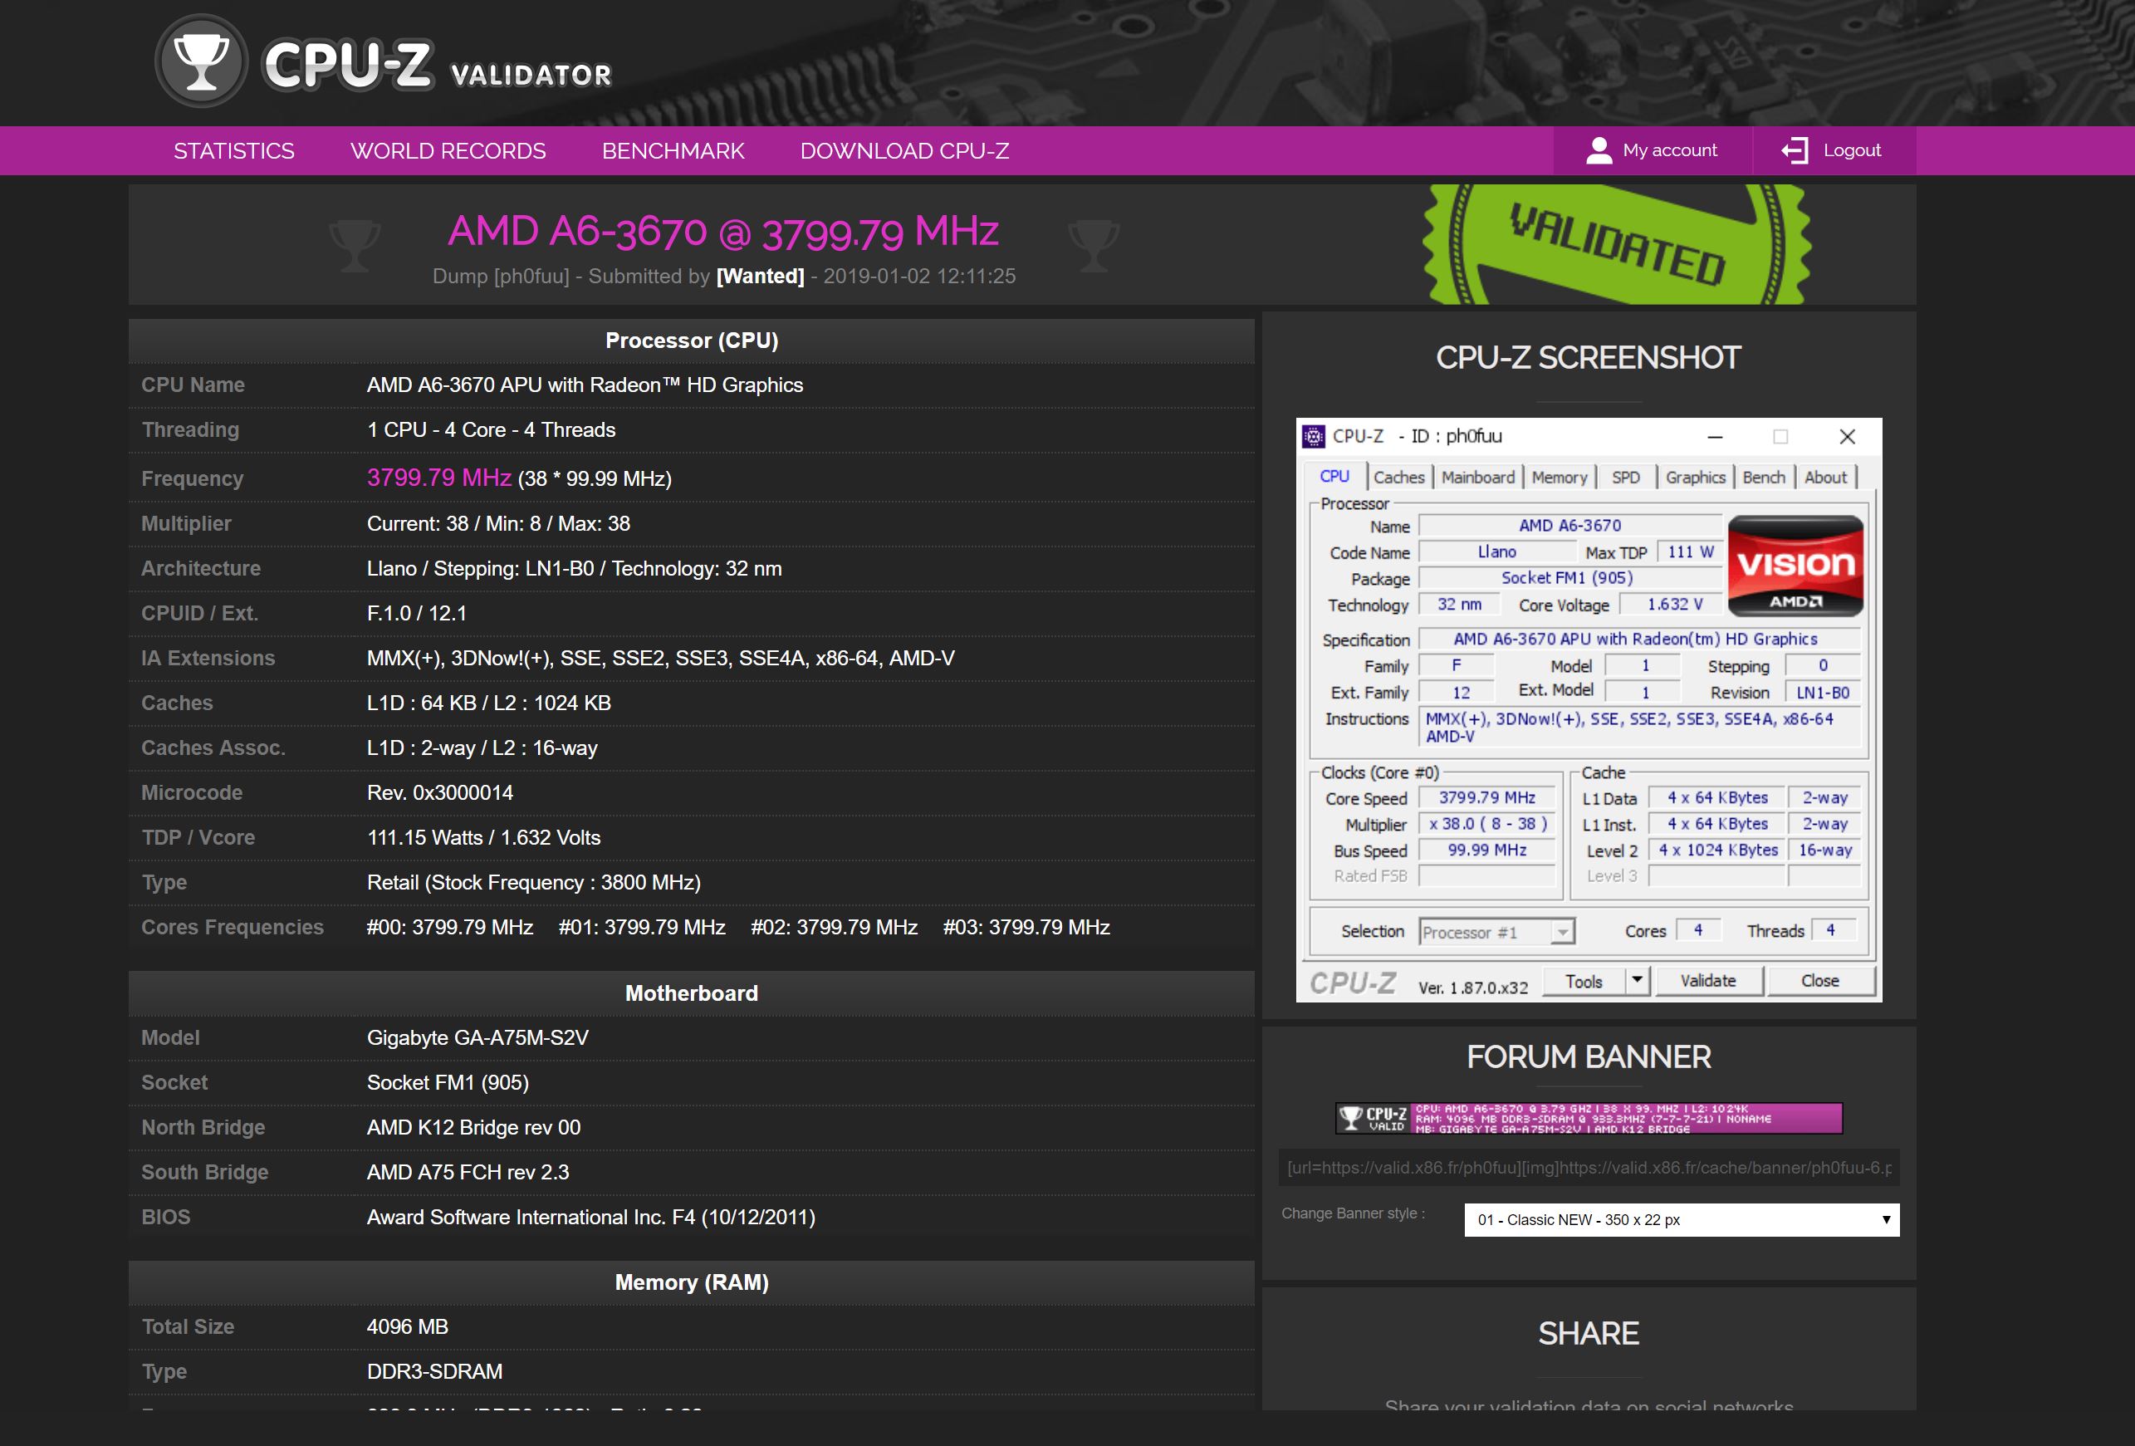2135x1446 pixels.
Task: Click the Socket FM1 (905) row value
Action: click(x=448, y=1083)
